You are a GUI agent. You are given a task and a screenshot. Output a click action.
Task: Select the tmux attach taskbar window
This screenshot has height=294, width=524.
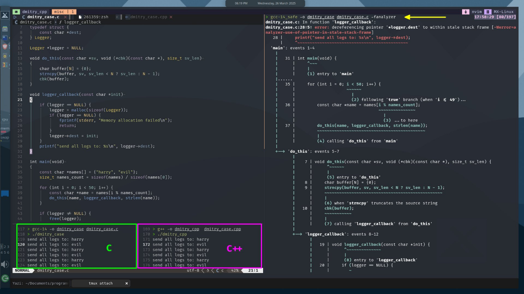tap(100, 283)
